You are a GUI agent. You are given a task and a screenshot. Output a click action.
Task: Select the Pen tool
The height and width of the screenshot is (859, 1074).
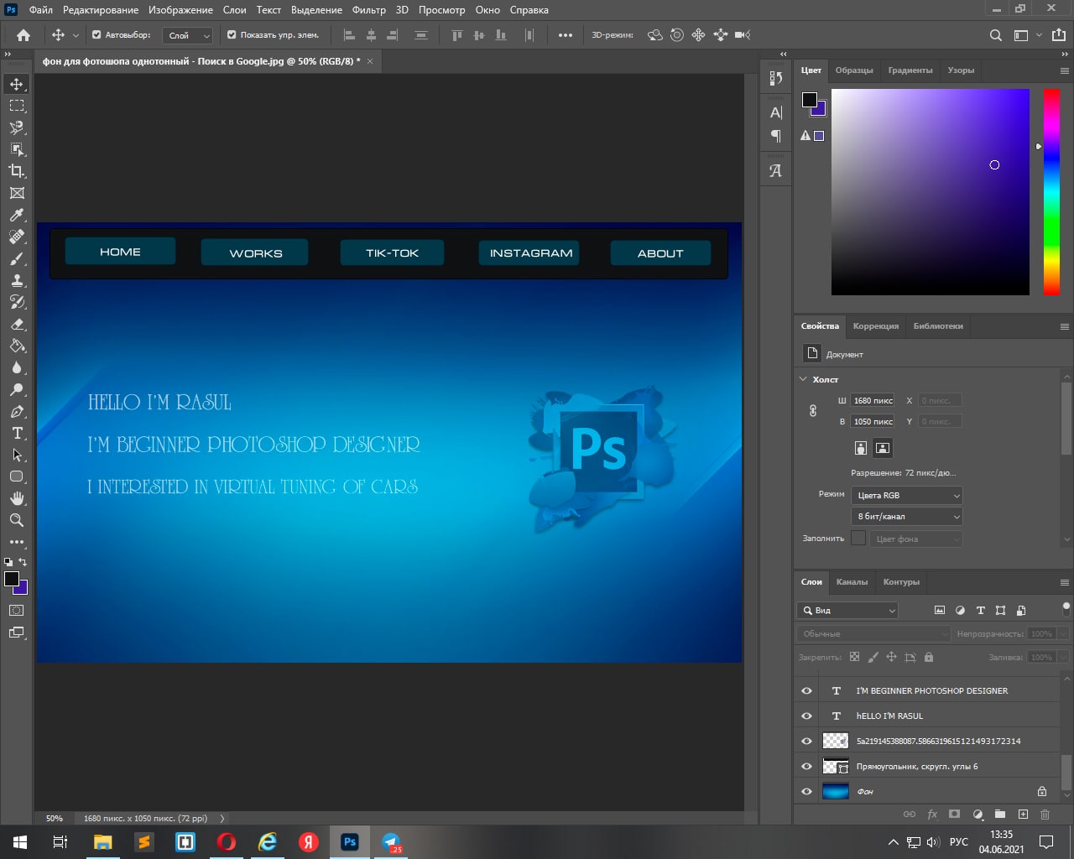click(x=17, y=411)
